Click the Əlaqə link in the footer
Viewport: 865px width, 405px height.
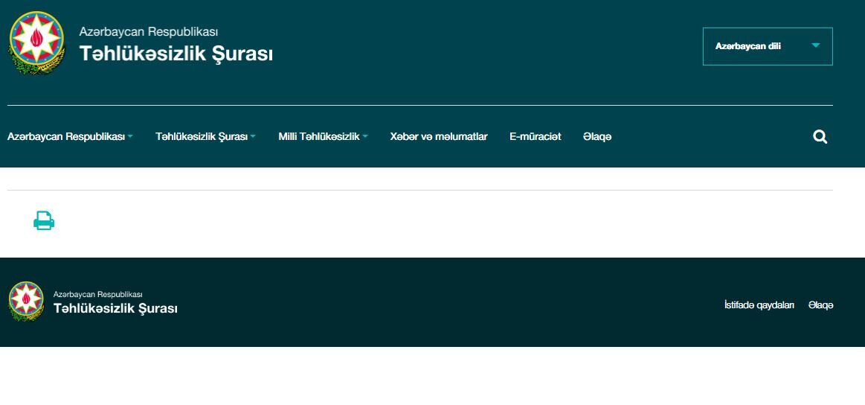tap(820, 305)
